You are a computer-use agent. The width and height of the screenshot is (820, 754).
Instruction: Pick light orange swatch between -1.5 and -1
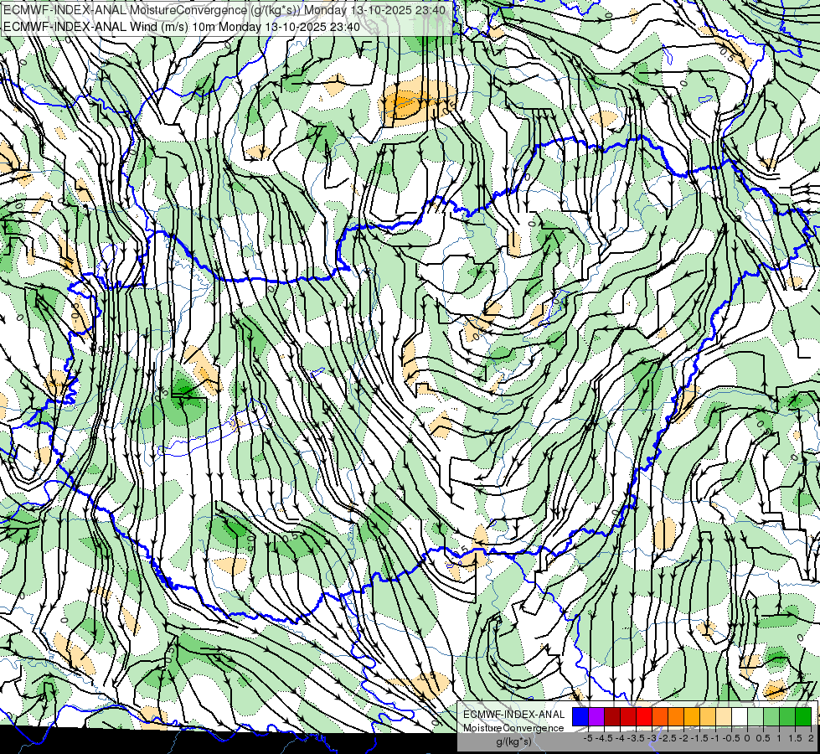click(708, 717)
